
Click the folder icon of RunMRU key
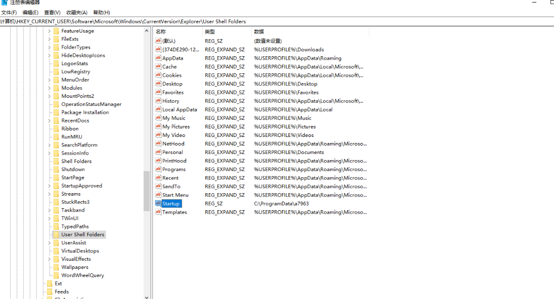pyautogui.click(x=56, y=136)
